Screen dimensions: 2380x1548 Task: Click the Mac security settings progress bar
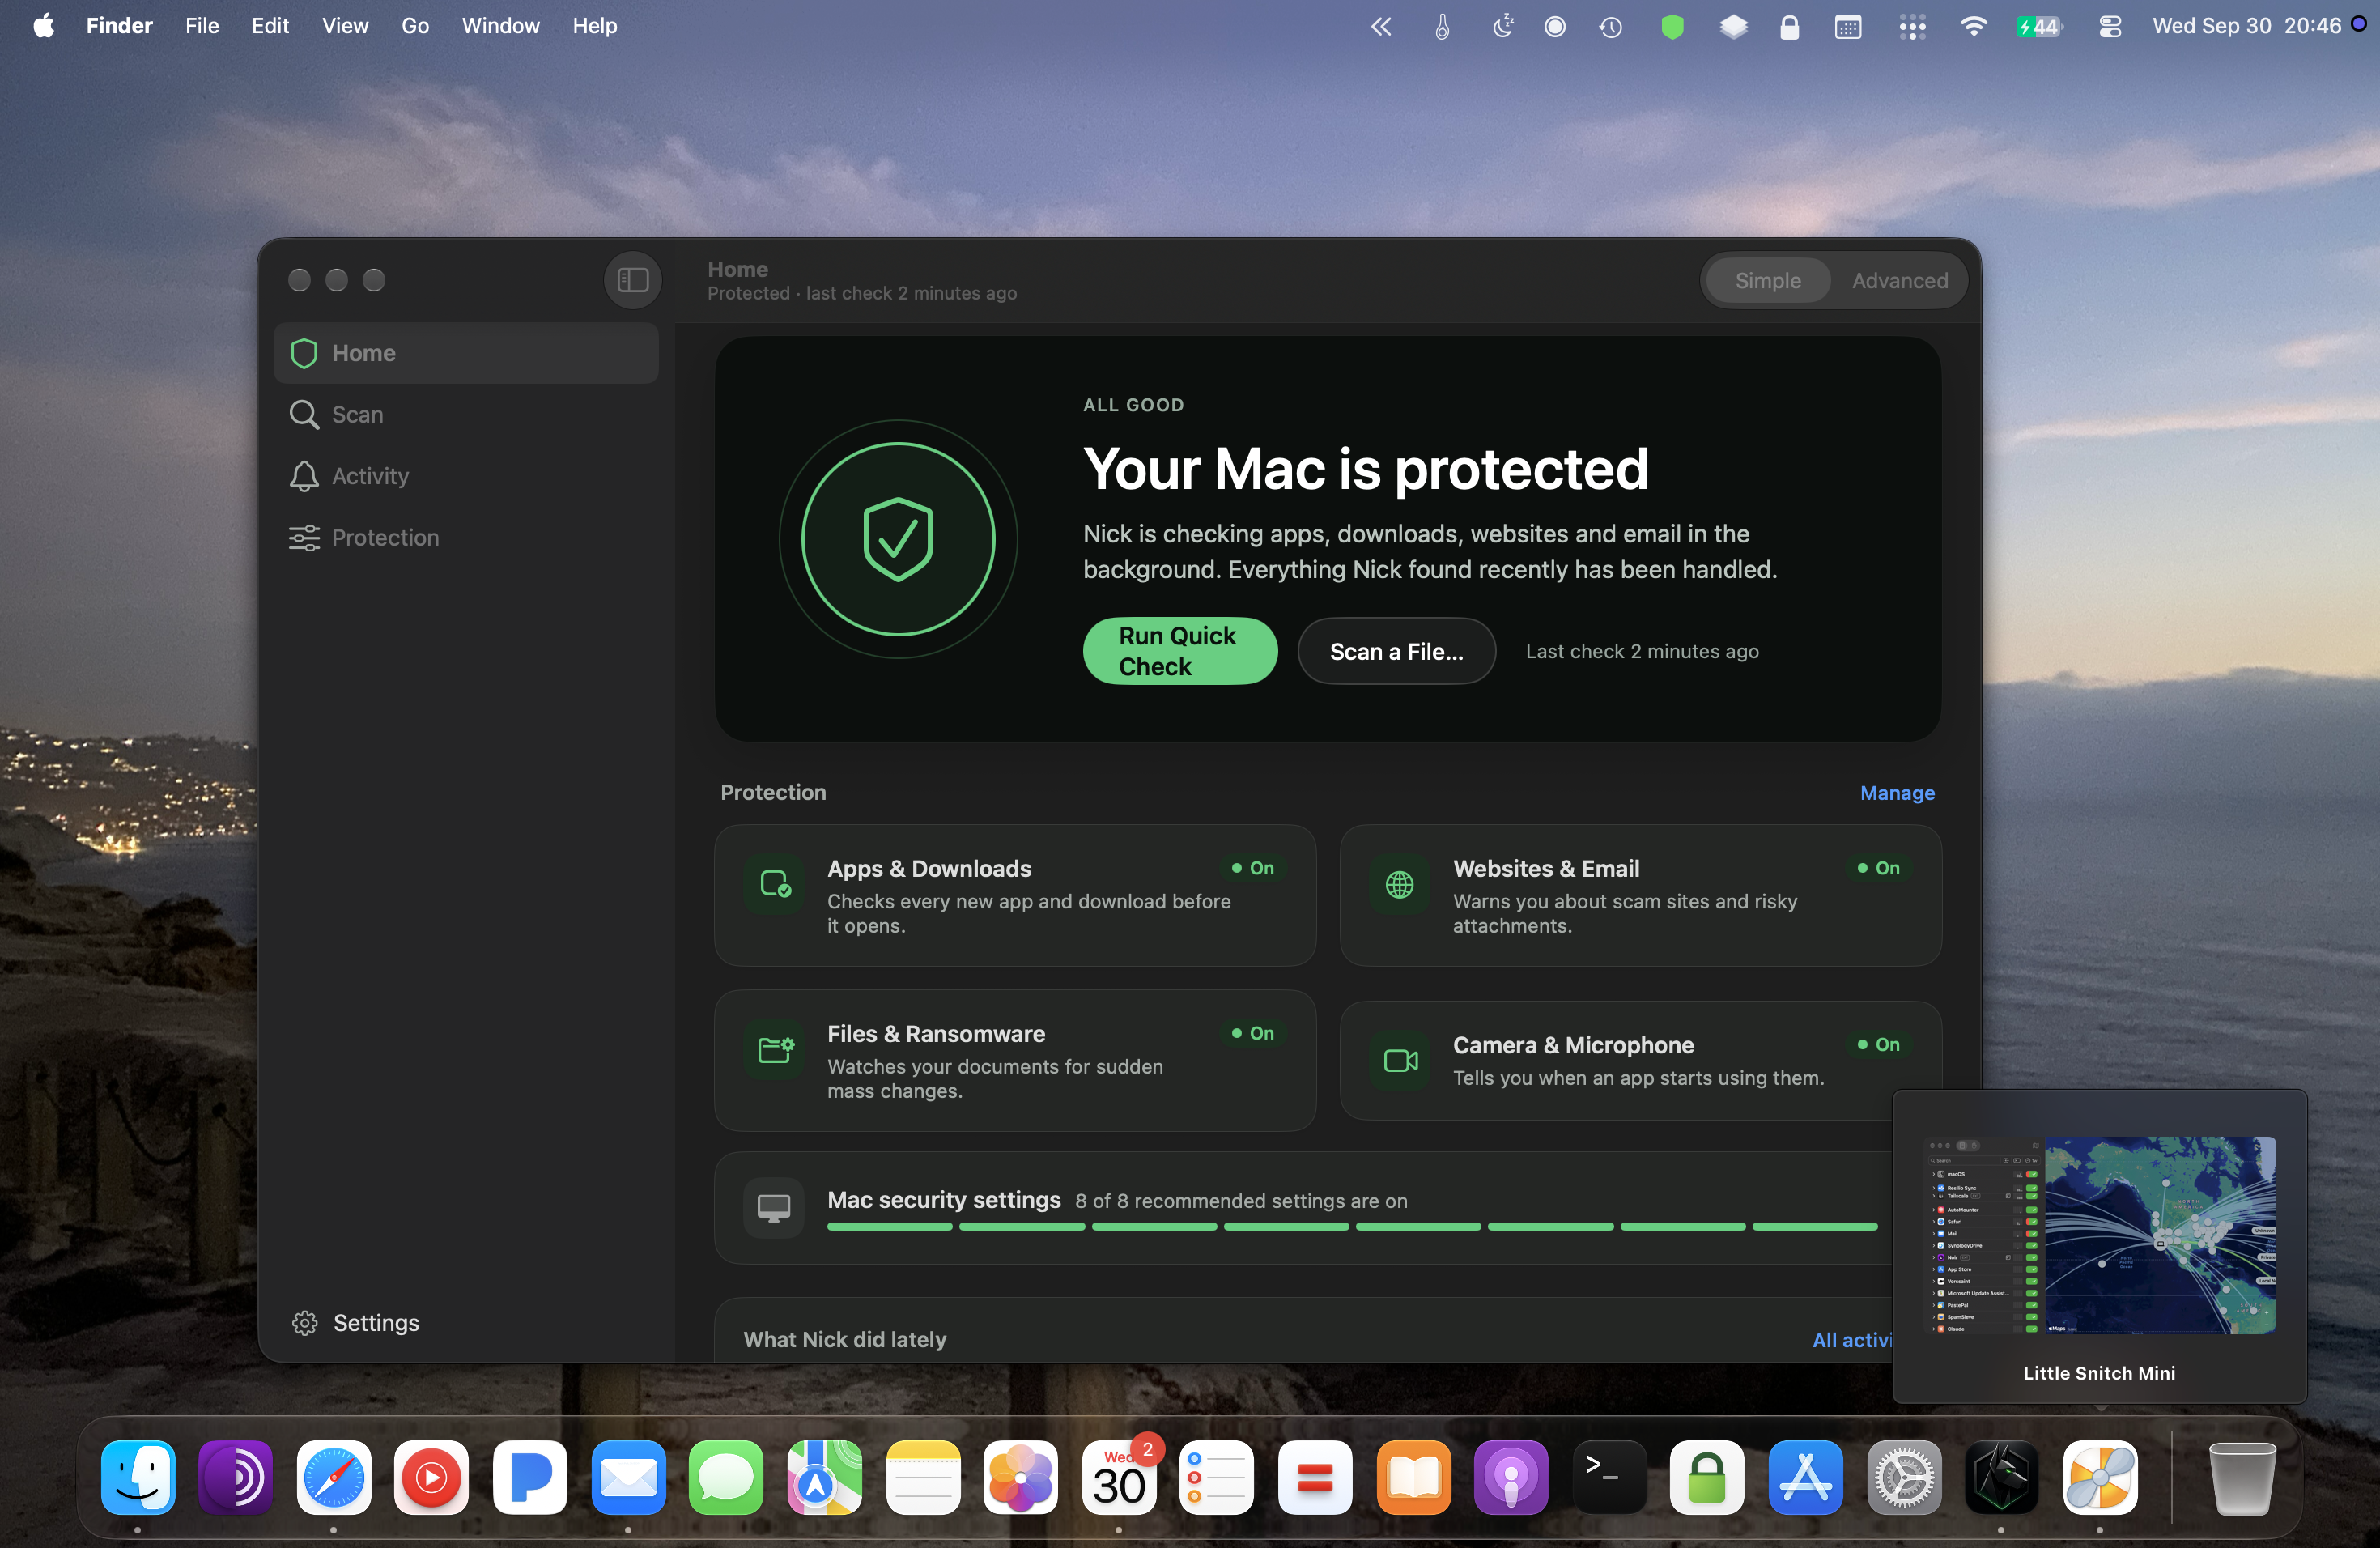click(1352, 1226)
